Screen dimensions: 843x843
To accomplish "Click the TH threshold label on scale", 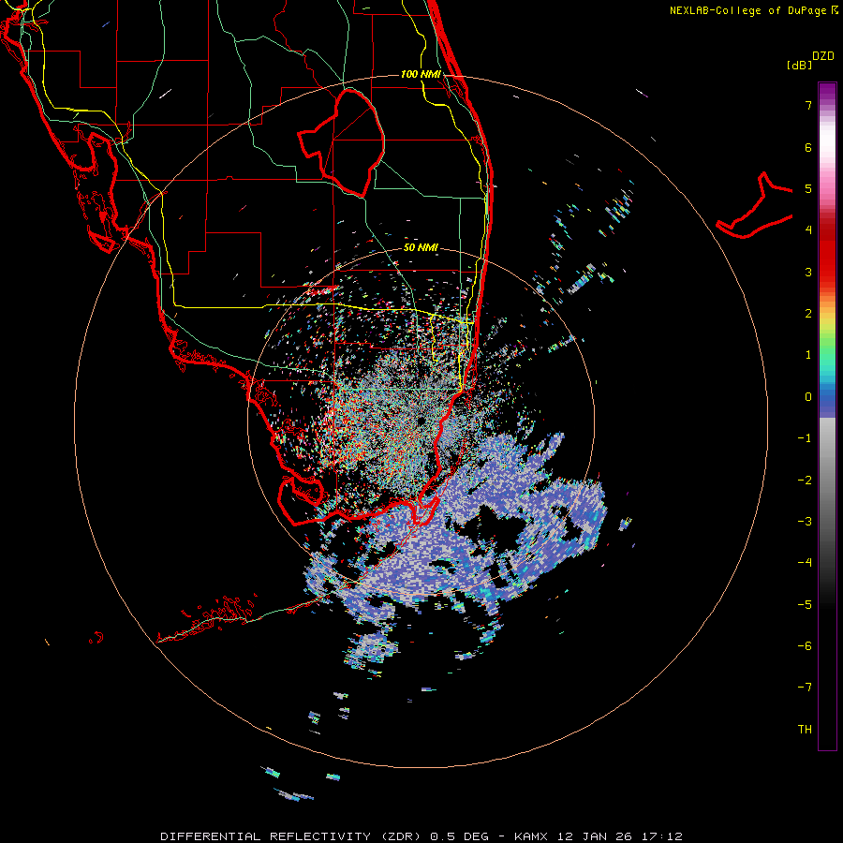I will point(805,730).
